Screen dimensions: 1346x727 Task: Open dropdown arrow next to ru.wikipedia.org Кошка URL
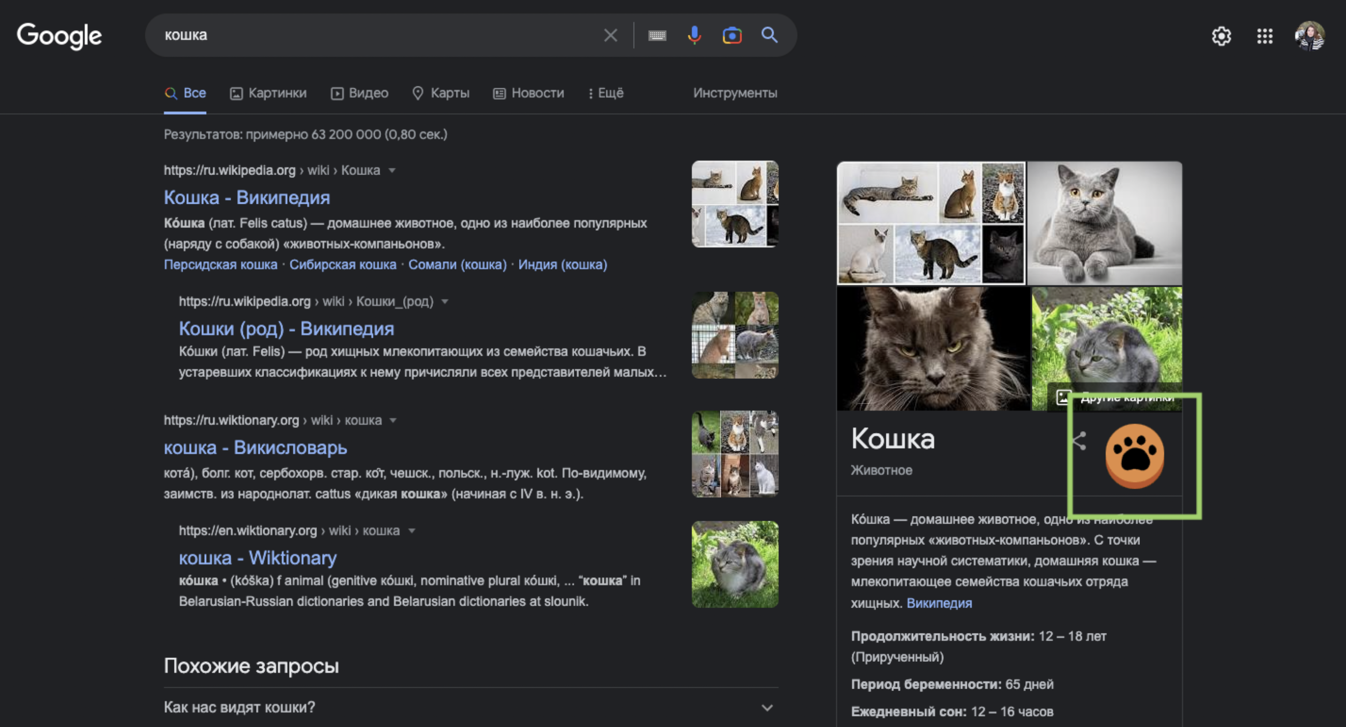392,170
